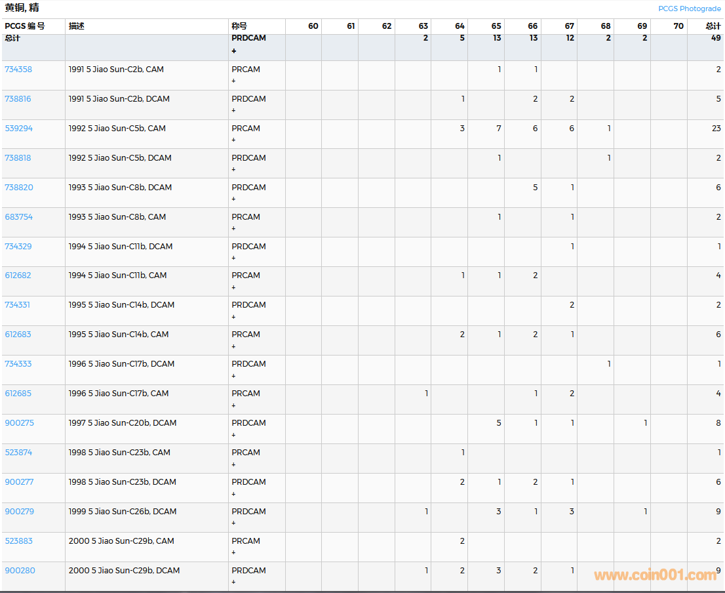The image size is (725, 593).
Task: Open PCGS number 734358 link
Action: pyautogui.click(x=18, y=70)
